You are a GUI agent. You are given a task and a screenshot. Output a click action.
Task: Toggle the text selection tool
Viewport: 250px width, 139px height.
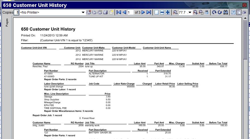click(x=233, y=12)
